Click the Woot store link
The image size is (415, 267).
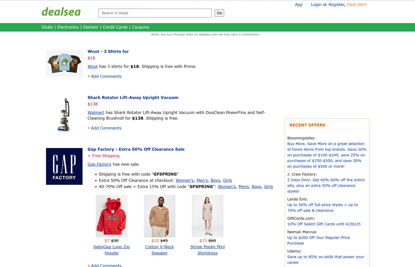tap(93, 66)
